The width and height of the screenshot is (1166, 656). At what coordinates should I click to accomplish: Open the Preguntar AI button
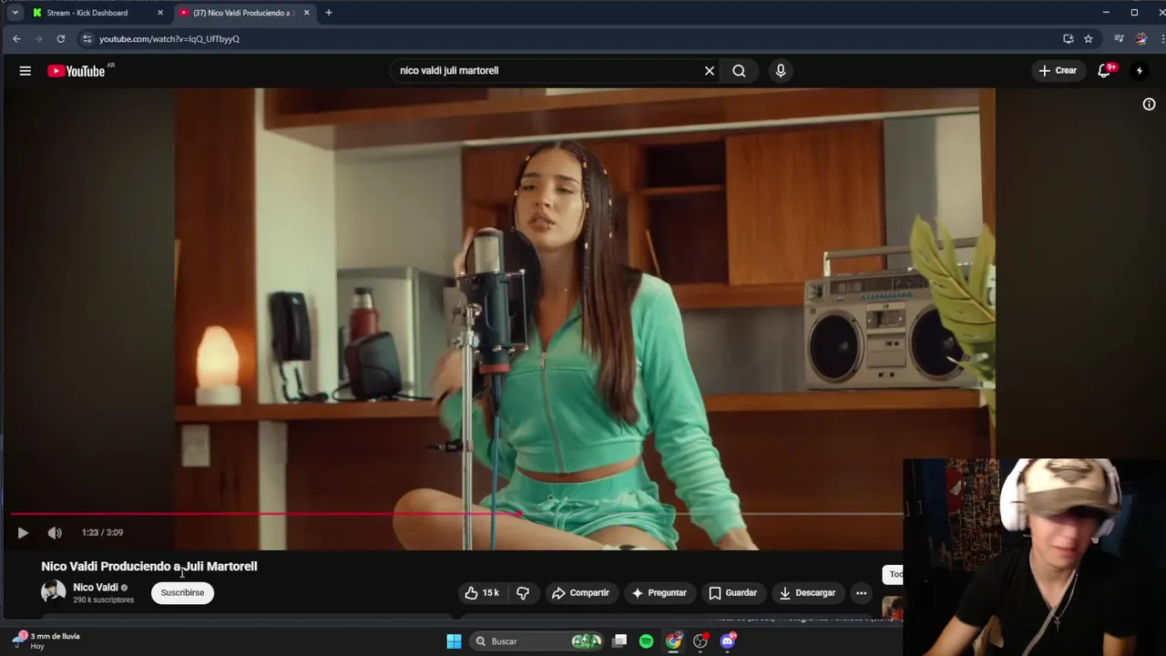(659, 592)
